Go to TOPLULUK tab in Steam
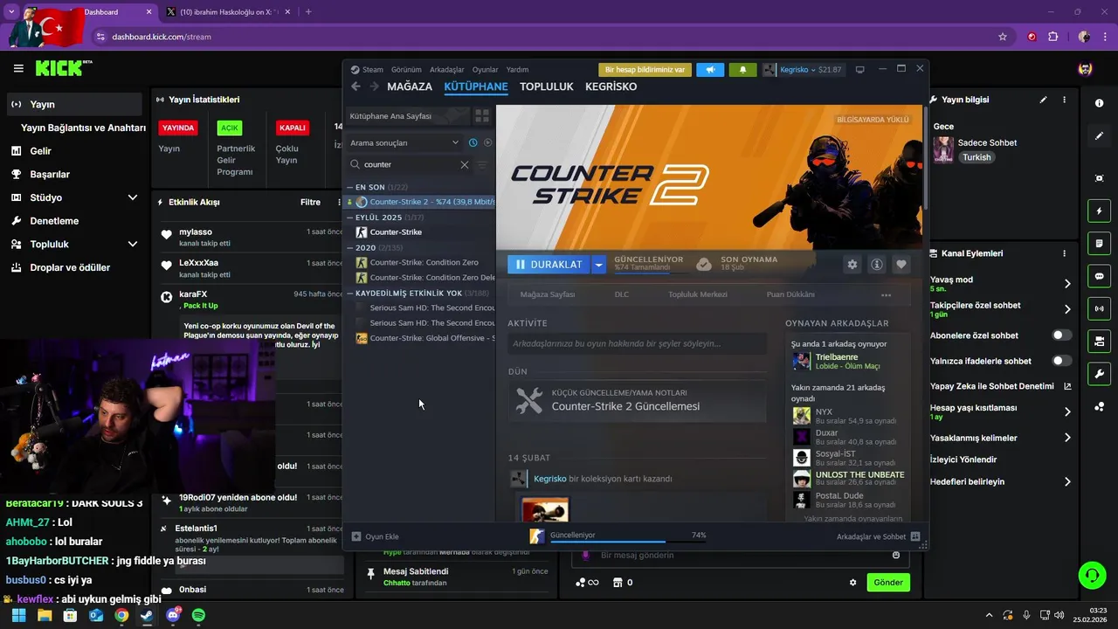Viewport: 1118px width, 629px height. pyautogui.click(x=547, y=86)
